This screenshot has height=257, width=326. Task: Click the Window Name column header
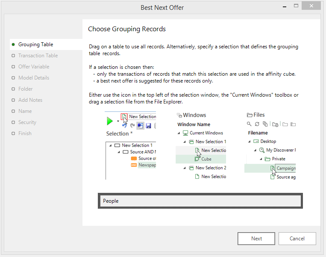pos(194,124)
